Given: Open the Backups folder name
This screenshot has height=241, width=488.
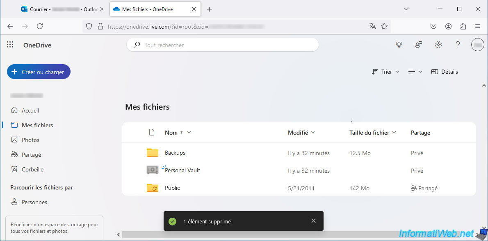Looking at the screenshot, I should 175,153.
